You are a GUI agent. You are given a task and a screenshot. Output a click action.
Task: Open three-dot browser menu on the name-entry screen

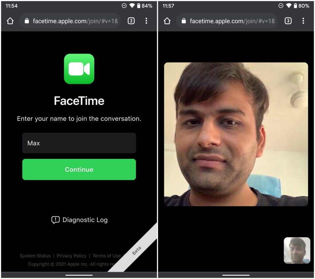pyautogui.click(x=146, y=21)
